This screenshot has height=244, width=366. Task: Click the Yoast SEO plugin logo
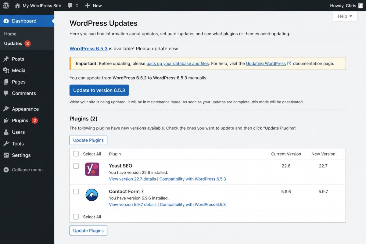[x=92, y=169]
